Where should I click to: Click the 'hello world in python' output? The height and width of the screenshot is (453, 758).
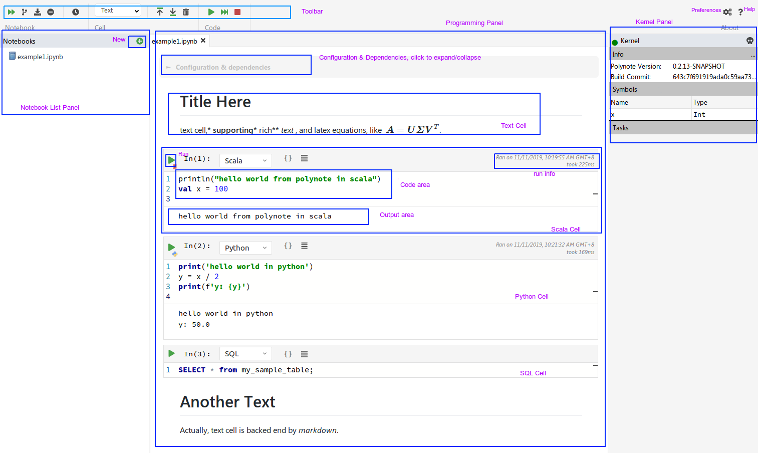click(x=225, y=313)
